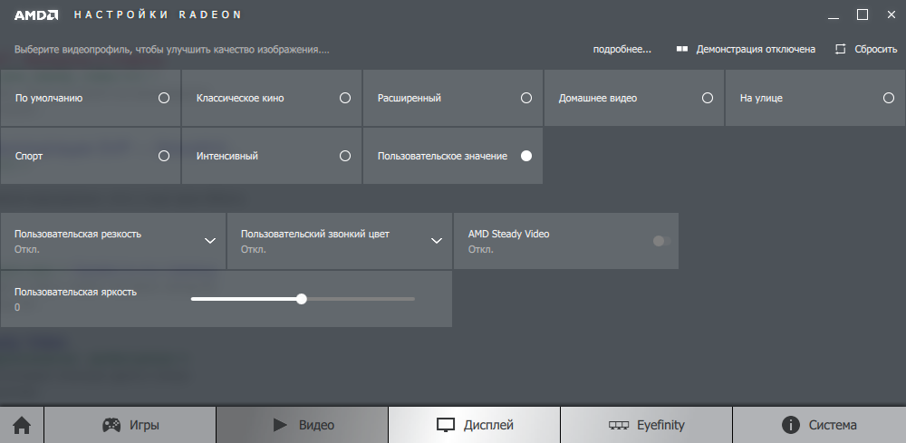
Task: Click the gamepad icon for Игры
Action: (111, 425)
